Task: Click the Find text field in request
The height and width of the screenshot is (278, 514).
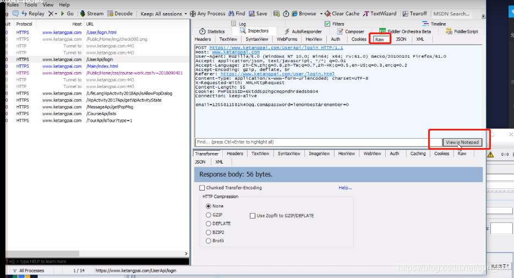Action: 319,142
